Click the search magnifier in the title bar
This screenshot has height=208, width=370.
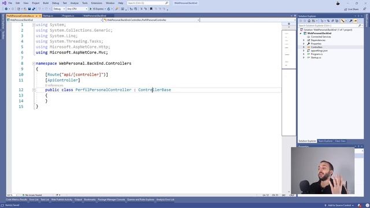166,3
